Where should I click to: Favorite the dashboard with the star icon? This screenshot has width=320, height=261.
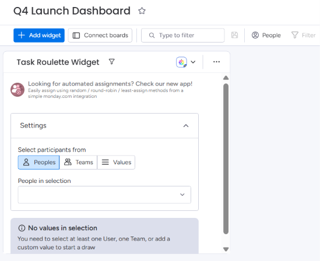142,11
